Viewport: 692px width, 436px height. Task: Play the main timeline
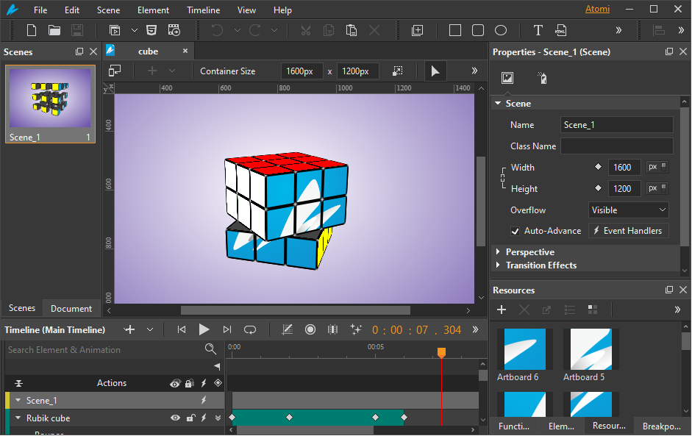tap(204, 329)
